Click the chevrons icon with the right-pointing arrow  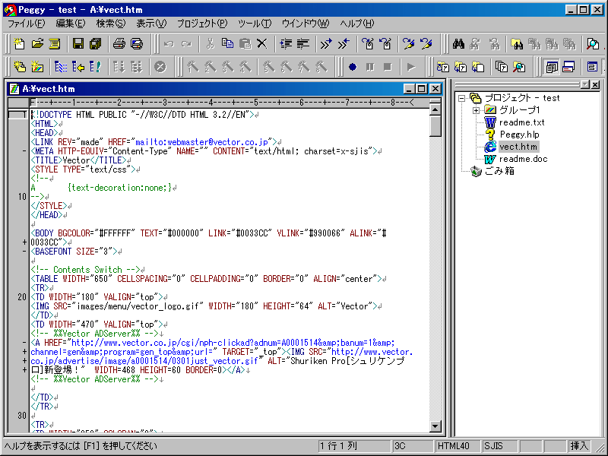[x=327, y=44]
